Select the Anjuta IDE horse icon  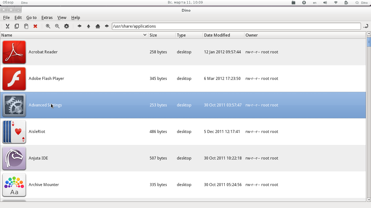click(x=14, y=158)
